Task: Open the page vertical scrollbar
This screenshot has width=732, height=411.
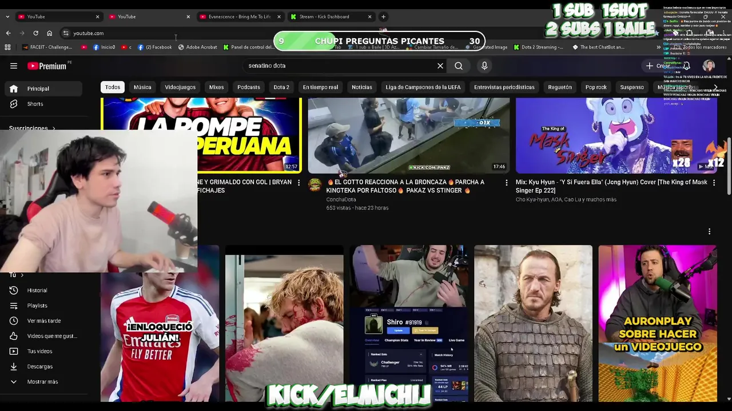Action: pyautogui.click(x=729, y=166)
